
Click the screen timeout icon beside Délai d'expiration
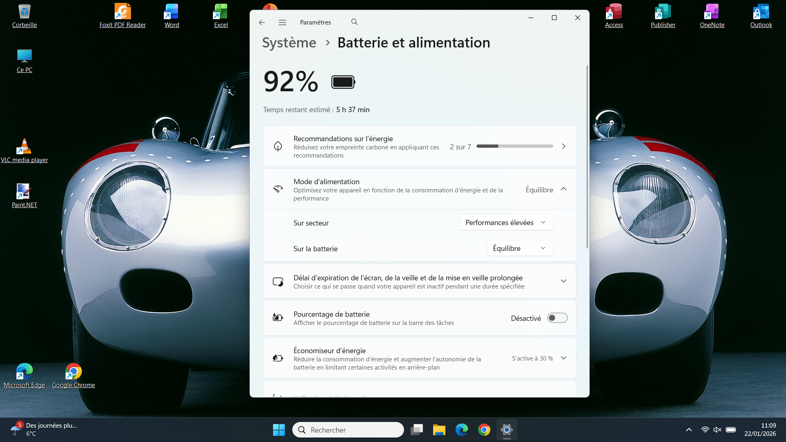tap(278, 282)
